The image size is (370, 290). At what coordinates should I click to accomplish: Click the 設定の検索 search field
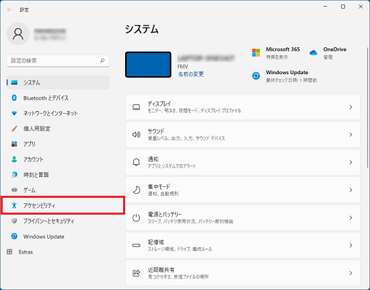[58, 61]
